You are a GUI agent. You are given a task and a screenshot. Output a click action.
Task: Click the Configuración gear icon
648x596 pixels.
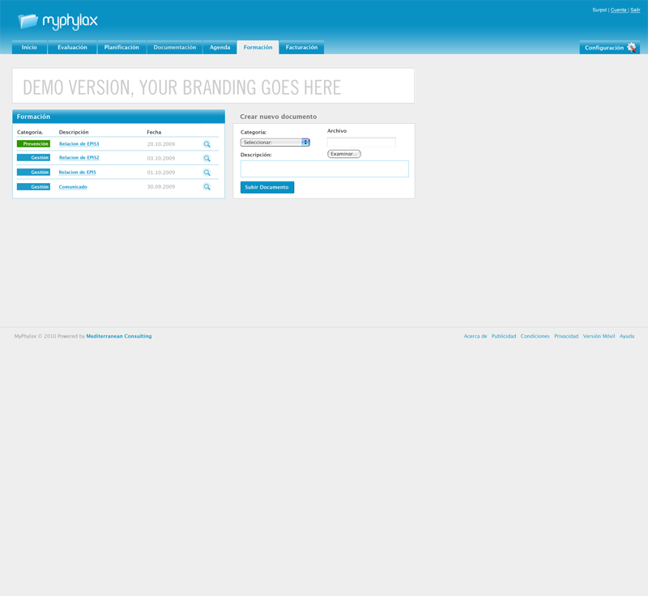pos(632,48)
